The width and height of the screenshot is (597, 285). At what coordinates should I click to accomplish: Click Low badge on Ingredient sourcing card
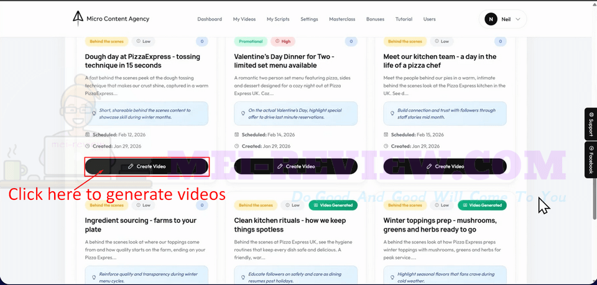click(x=143, y=205)
